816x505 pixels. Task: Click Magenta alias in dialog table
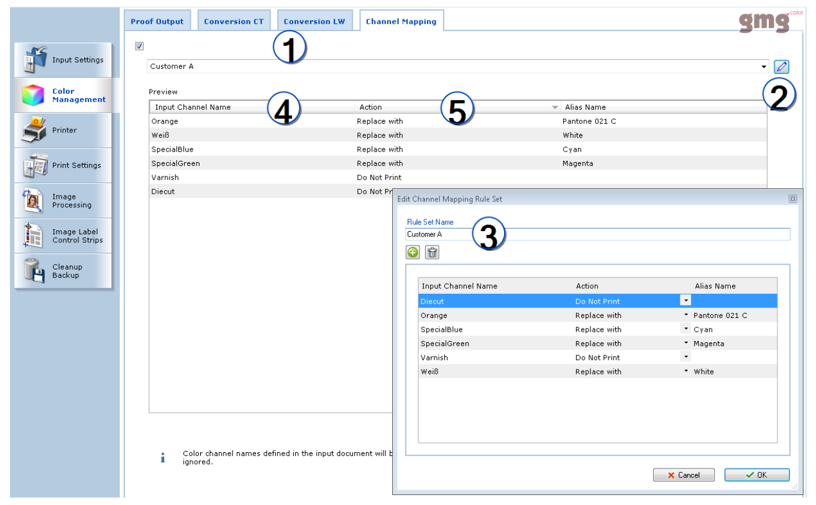click(708, 343)
